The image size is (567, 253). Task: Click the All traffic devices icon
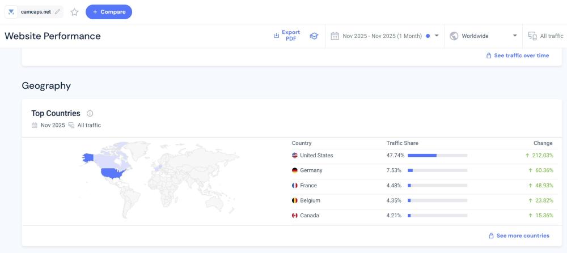(532, 36)
